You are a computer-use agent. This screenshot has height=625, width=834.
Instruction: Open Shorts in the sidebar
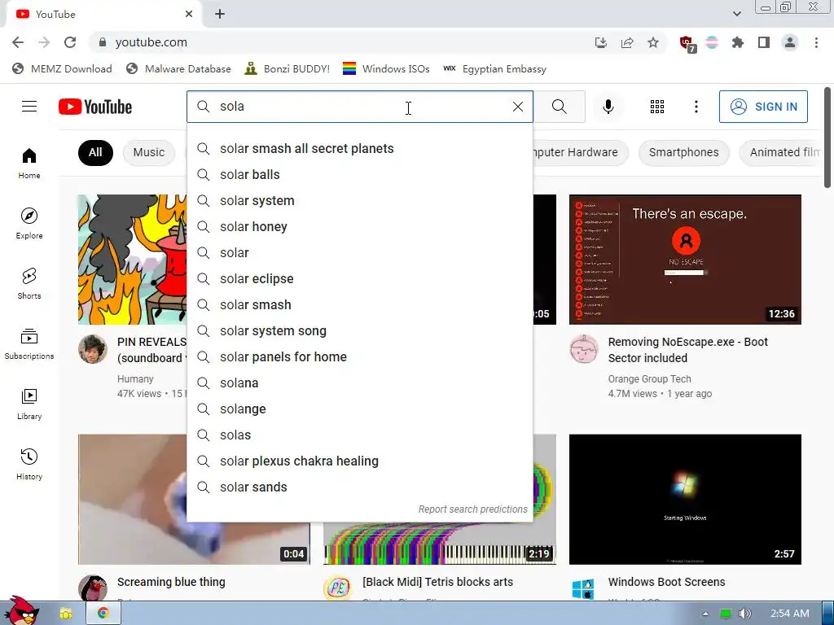29,284
